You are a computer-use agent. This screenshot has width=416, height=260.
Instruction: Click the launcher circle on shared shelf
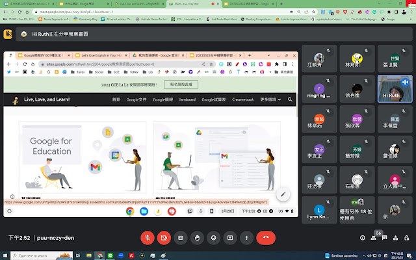(x=9, y=211)
